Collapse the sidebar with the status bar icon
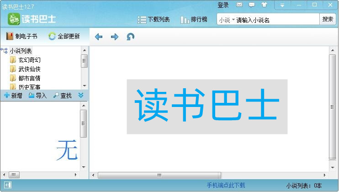Screen dimensions: 339x192 [8, 185]
